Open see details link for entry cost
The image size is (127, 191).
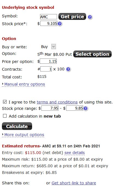(75, 153)
